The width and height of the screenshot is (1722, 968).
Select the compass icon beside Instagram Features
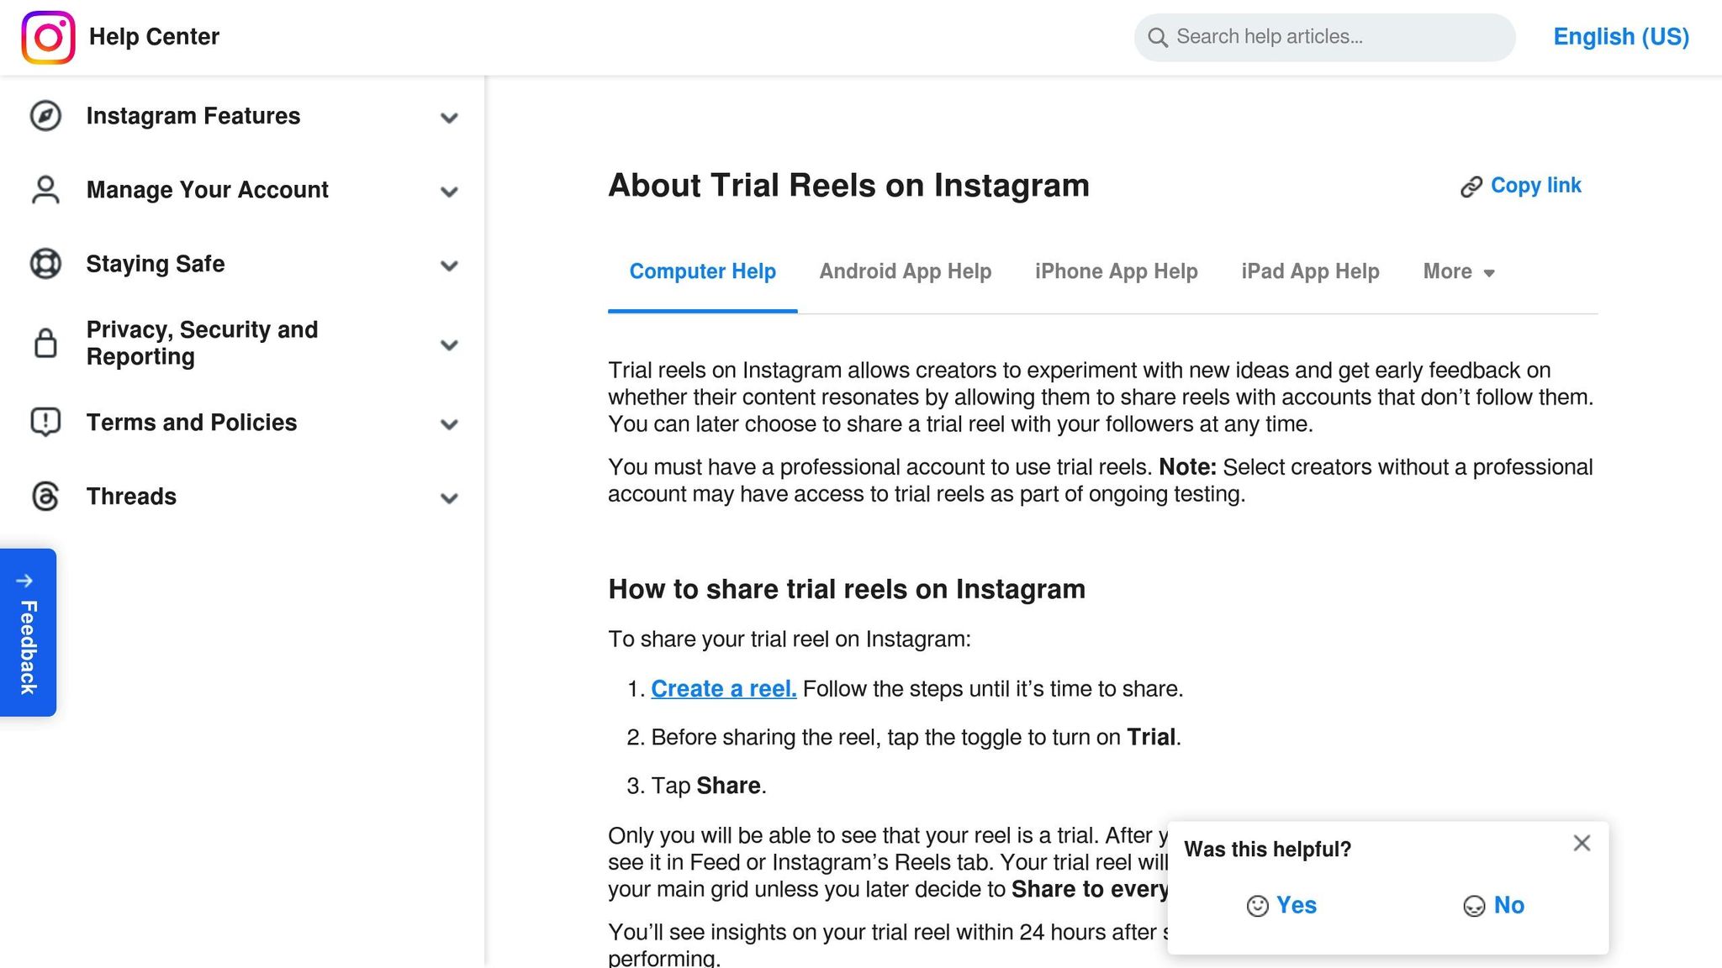45,117
